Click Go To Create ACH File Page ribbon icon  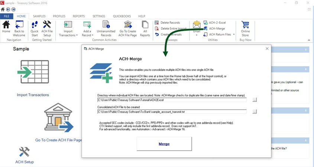(x=127, y=25)
